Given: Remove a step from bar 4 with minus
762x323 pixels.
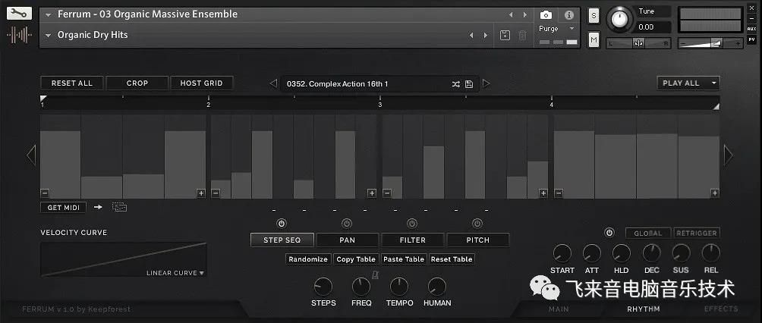Looking at the screenshot, I should pos(559,193).
